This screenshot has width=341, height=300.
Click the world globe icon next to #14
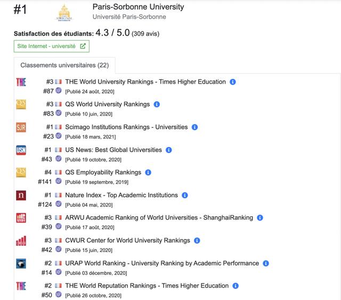pos(58,272)
